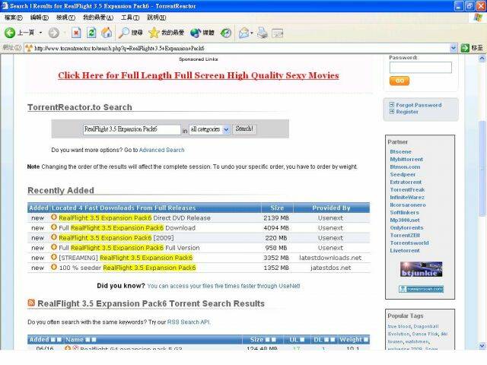487x365 pixels.
Task: Click the 2139 MB size cell
Action: pos(276,218)
